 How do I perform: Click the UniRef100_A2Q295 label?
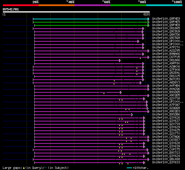click(166, 51)
